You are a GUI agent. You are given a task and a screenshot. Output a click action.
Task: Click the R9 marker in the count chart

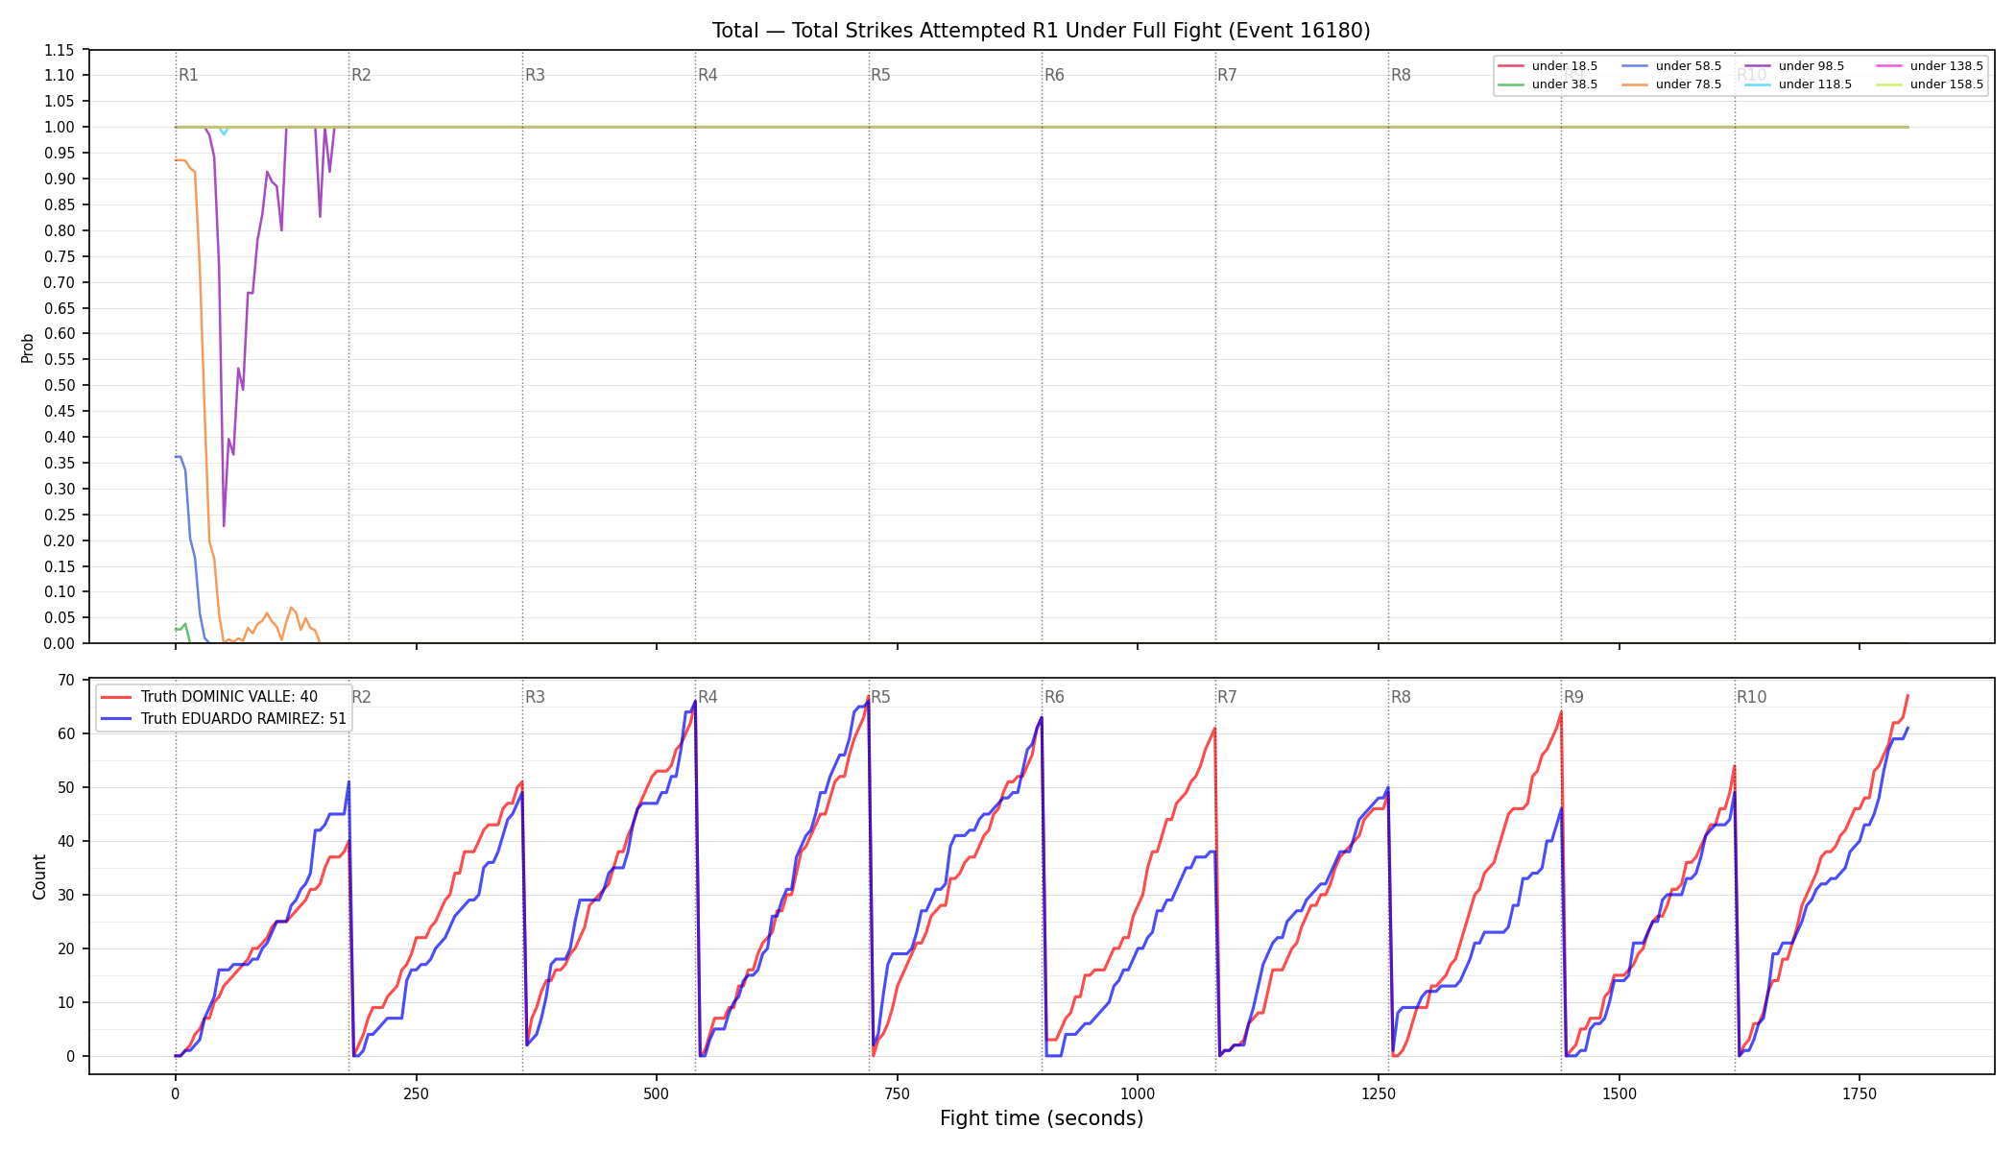(1573, 697)
